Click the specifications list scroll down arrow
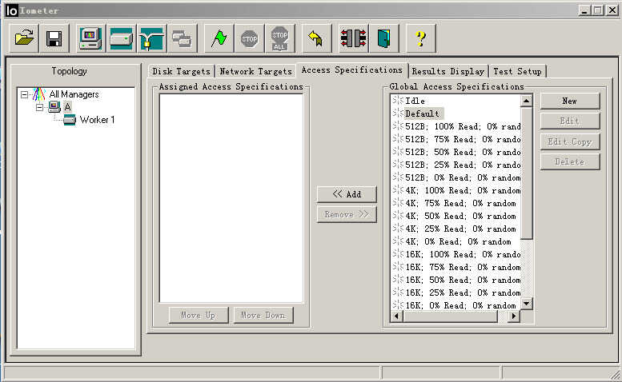The image size is (622, 382). [527, 304]
